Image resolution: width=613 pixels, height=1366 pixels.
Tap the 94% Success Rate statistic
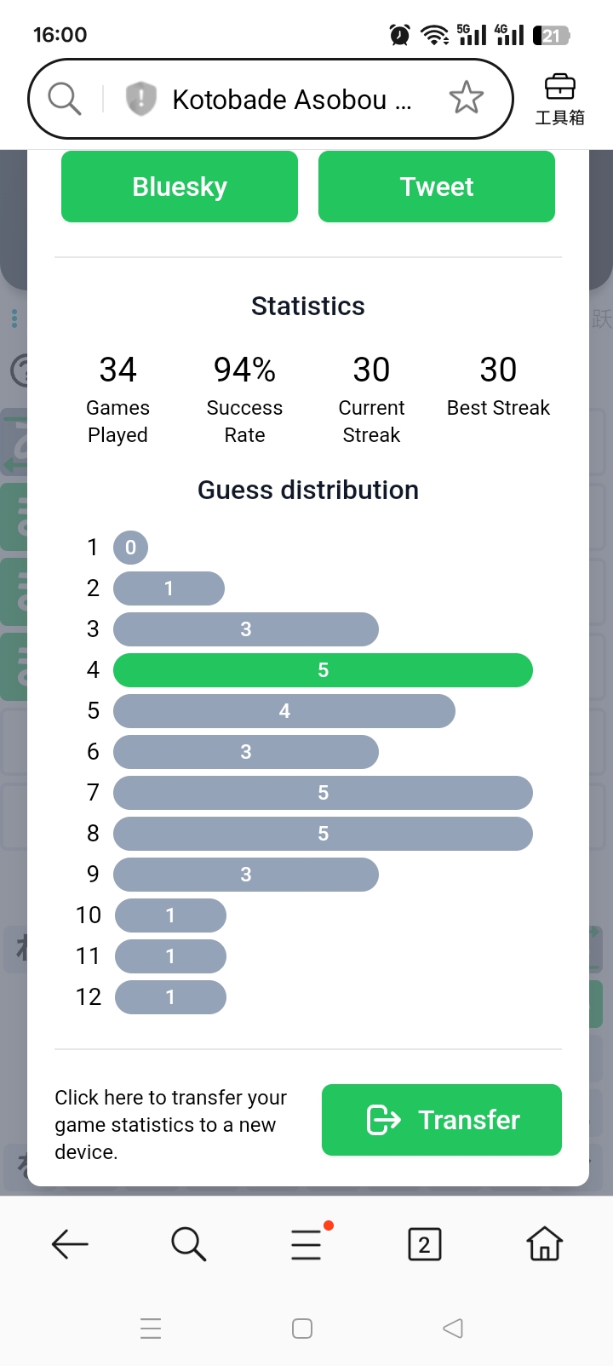244,399
